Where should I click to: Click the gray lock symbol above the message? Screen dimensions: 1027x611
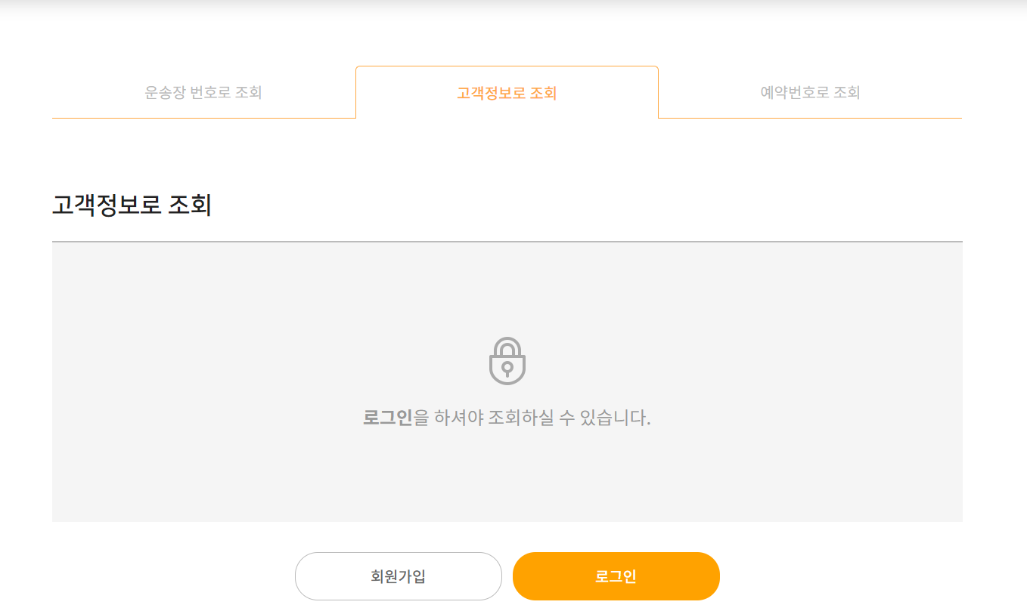coord(507,361)
